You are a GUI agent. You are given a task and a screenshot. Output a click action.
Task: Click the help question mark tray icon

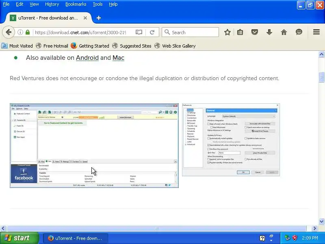[262, 238]
